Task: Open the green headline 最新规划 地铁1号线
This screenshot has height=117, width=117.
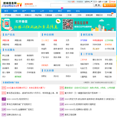Action: coord(90,88)
